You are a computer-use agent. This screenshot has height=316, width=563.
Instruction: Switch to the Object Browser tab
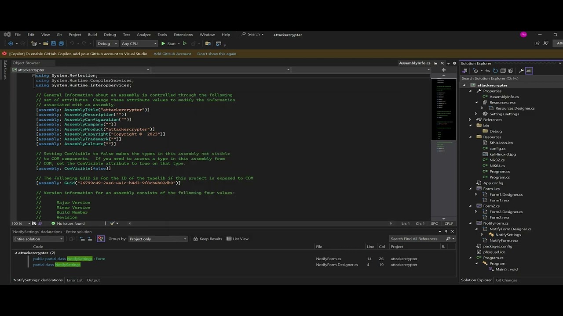[x=26, y=63]
